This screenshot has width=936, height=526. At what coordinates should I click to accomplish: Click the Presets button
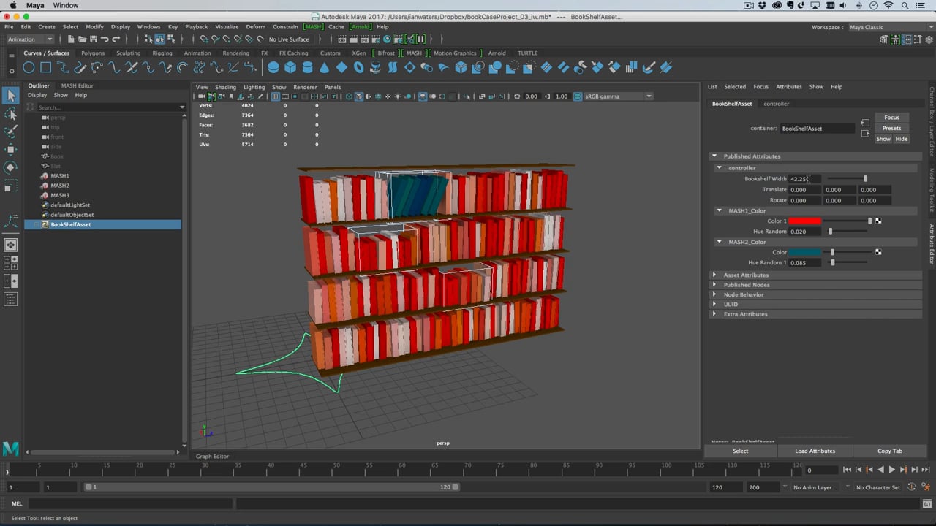(x=891, y=128)
